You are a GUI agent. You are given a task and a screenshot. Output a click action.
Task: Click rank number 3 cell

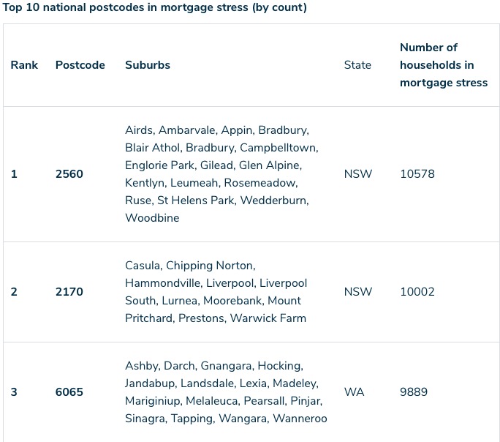[x=14, y=392]
